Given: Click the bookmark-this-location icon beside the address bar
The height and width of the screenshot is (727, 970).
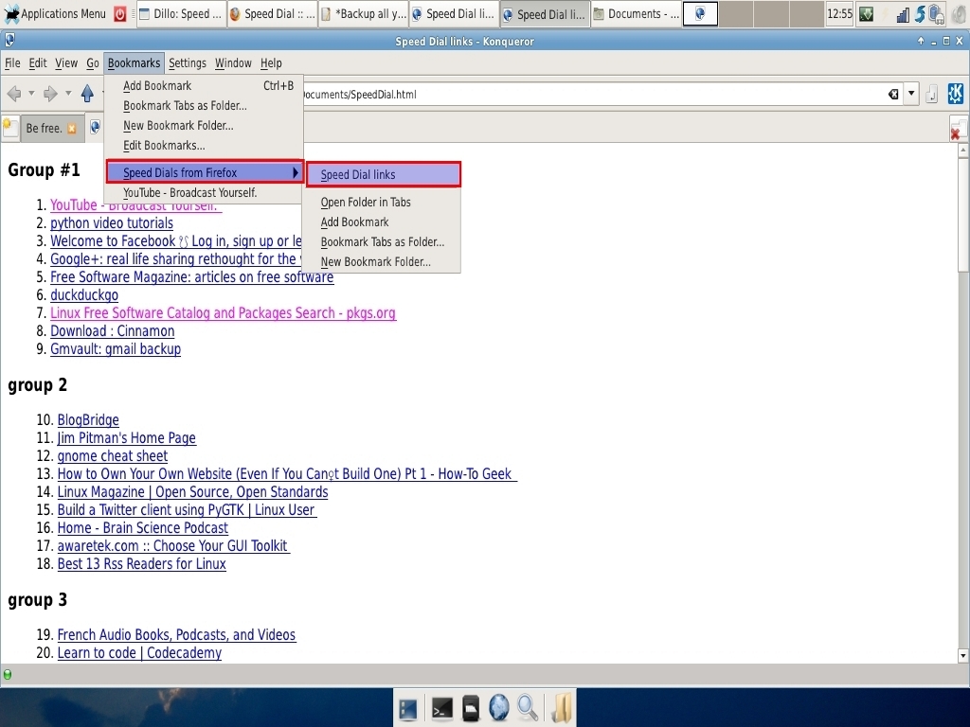Looking at the screenshot, I should [x=932, y=94].
